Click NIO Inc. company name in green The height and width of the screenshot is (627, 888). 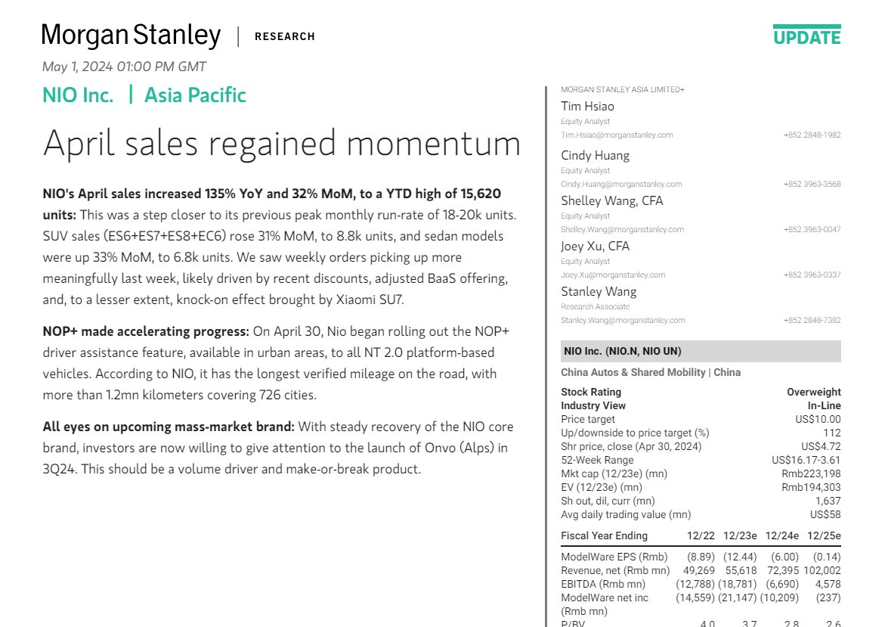point(78,95)
